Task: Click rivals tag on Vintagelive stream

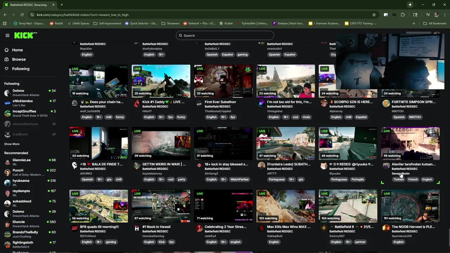Action: pyautogui.click(x=306, y=117)
